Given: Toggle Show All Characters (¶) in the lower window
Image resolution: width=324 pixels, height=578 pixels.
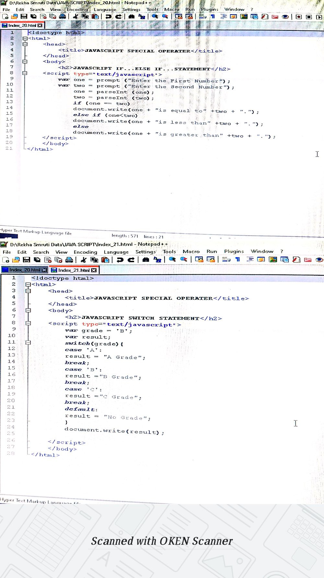Looking at the screenshot, I should click(x=237, y=259).
